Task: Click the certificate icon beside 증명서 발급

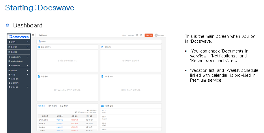Action: pos(10,87)
